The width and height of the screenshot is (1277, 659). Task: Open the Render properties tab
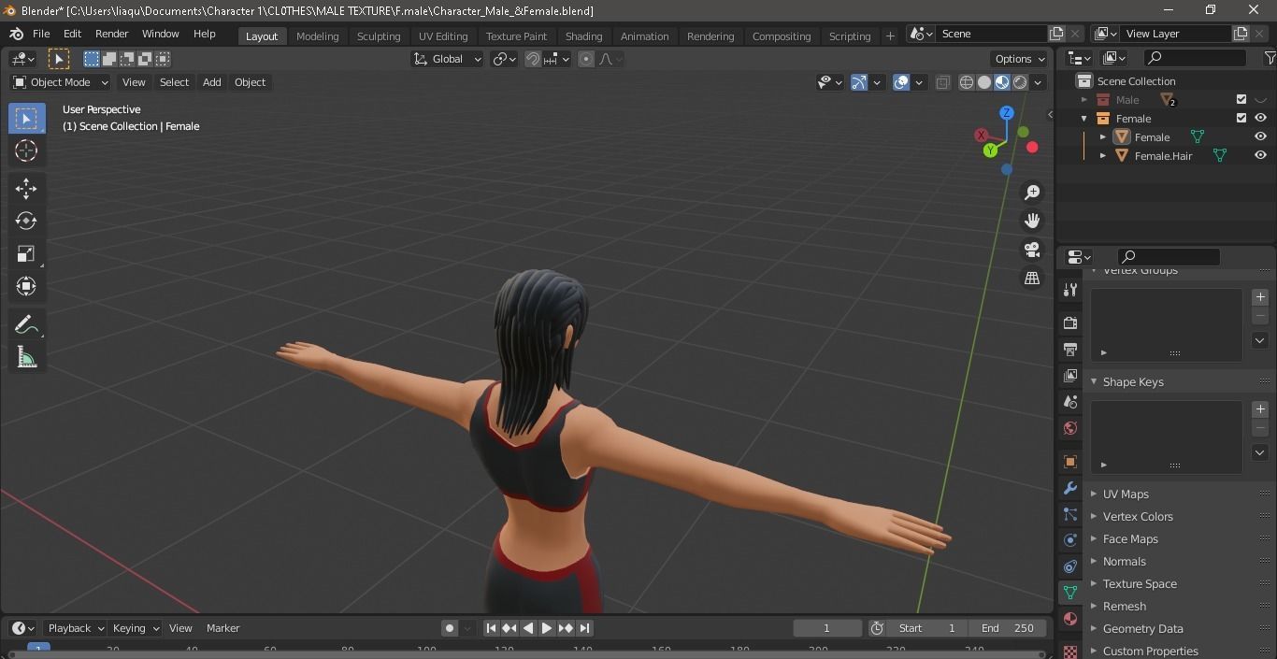(x=1070, y=322)
